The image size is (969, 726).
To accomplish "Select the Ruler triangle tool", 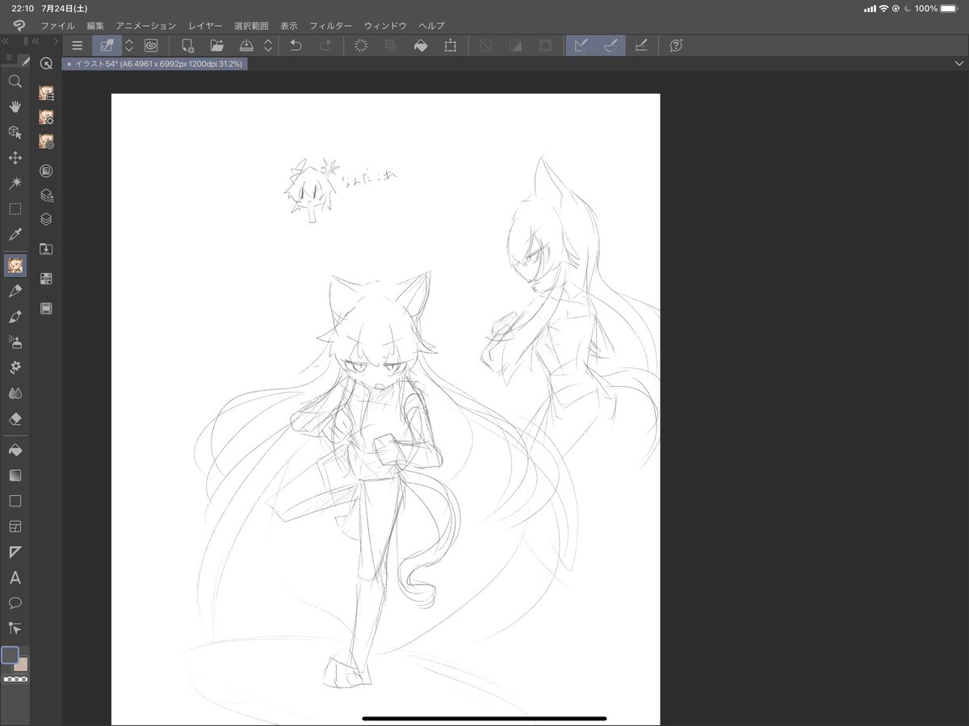I will click(x=15, y=552).
